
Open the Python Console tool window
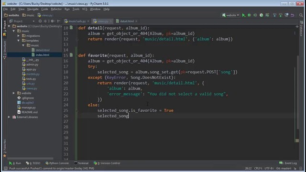click(x=57, y=163)
